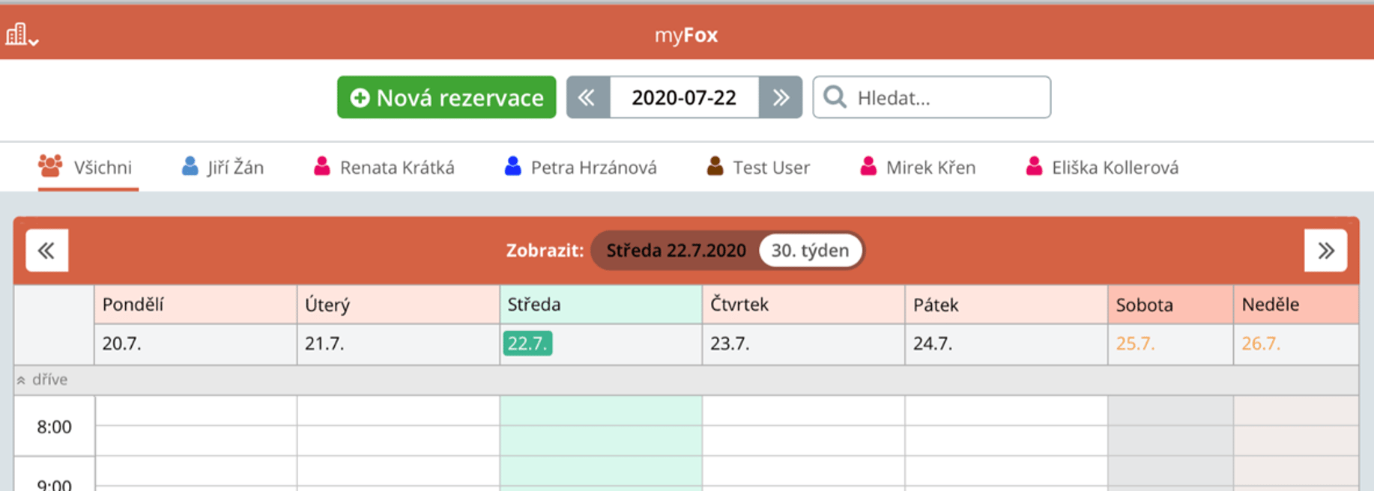1374x491 pixels.
Task: Switch view to Středa 22.7.2020 day
Action: [676, 250]
